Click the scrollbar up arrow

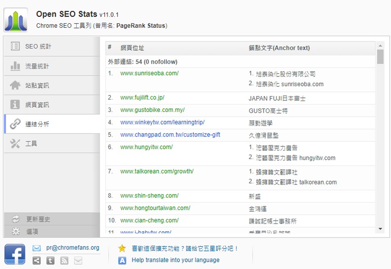(380, 46)
